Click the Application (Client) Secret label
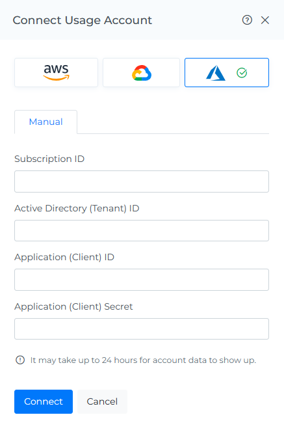284x443 pixels. click(73, 306)
